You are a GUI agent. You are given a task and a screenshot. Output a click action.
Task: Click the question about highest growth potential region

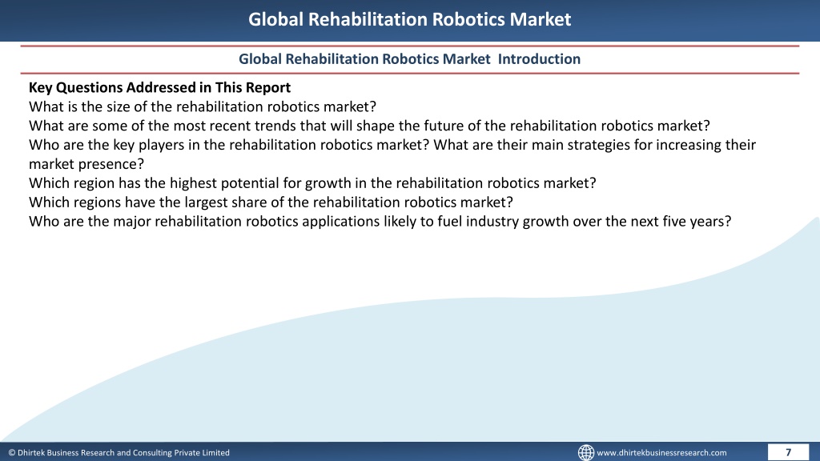[x=312, y=183]
